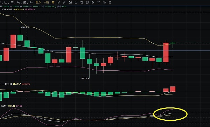Open the measure rectangle tool

pyautogui.click(x=25, y=2)
